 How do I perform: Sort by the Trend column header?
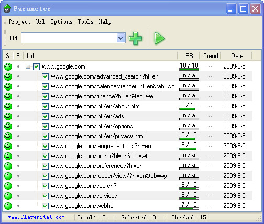click(211, 56)
